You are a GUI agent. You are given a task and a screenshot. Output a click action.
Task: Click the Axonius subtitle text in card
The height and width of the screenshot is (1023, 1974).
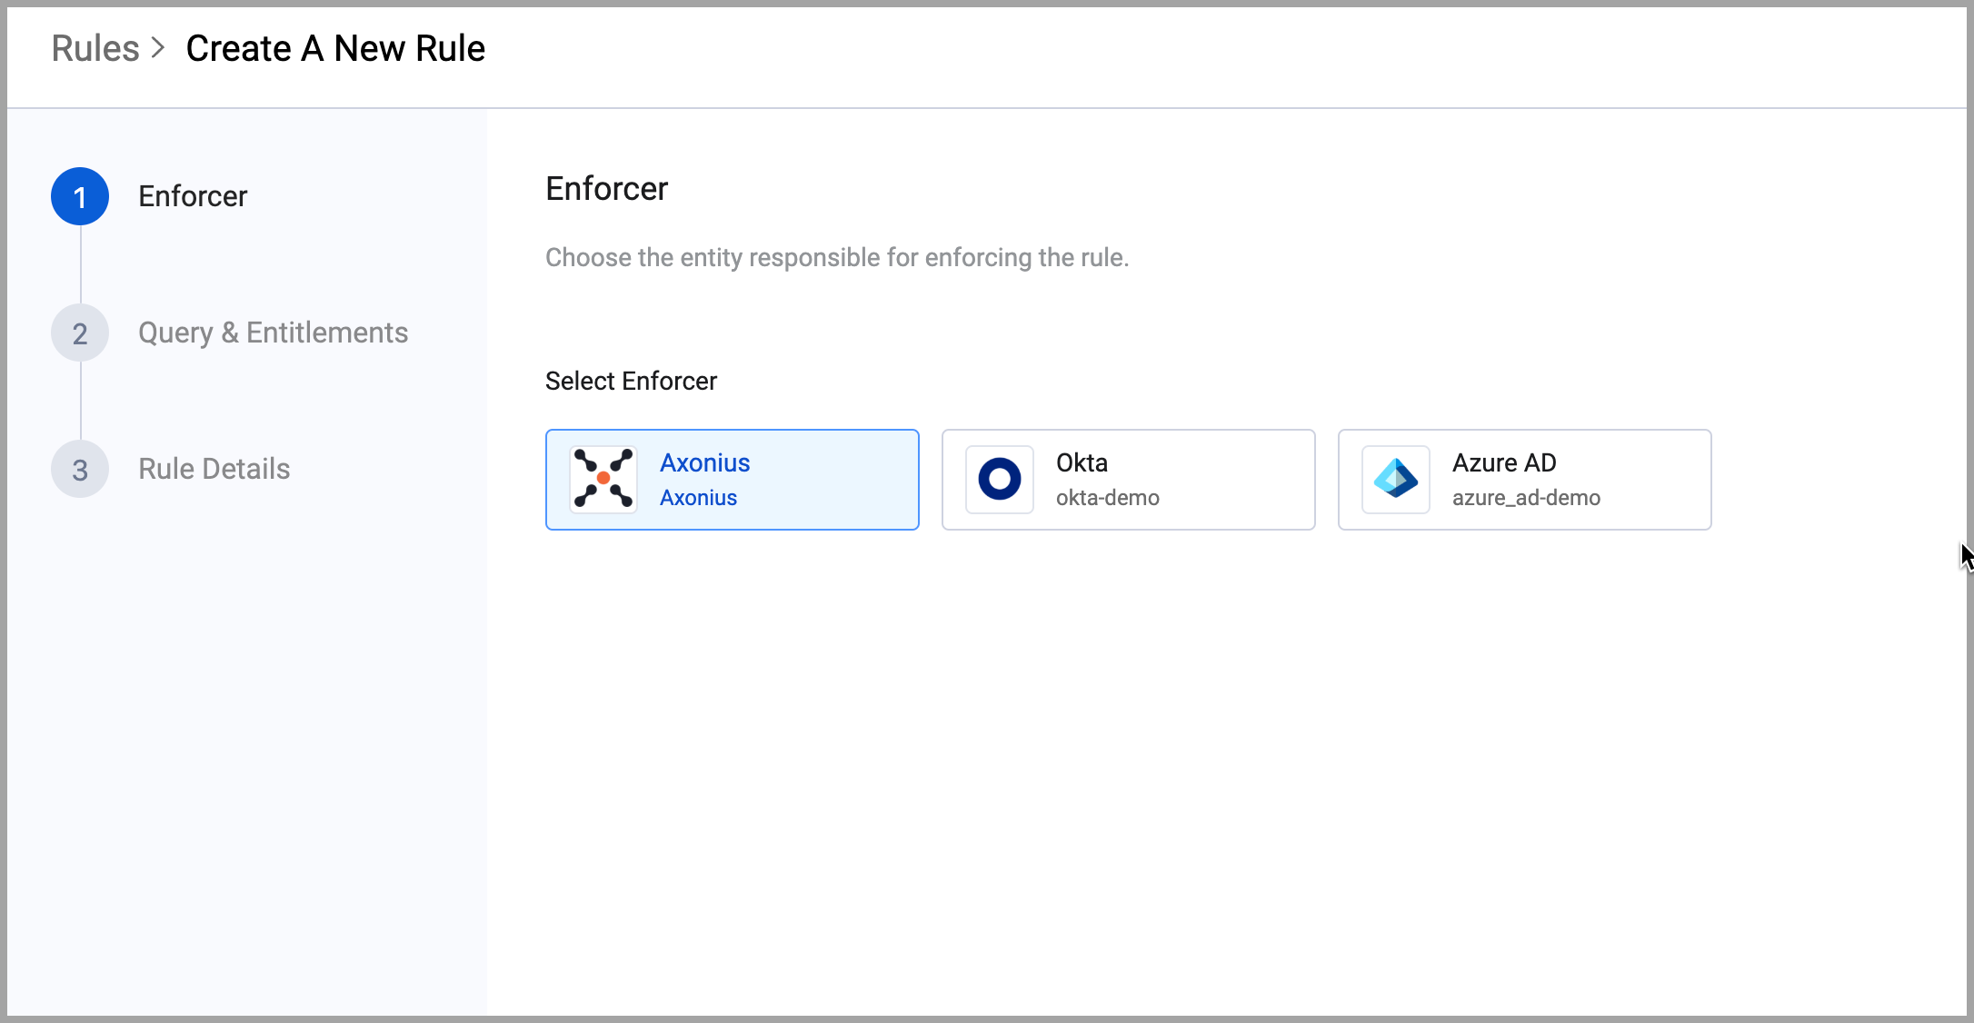click(x=698, y=498)
